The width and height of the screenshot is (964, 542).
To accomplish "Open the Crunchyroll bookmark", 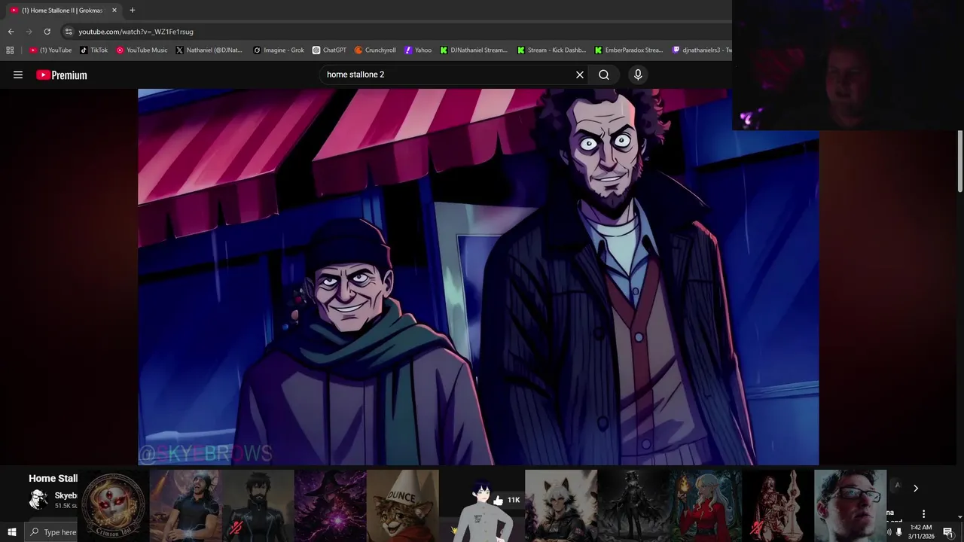I will [375, 50].
